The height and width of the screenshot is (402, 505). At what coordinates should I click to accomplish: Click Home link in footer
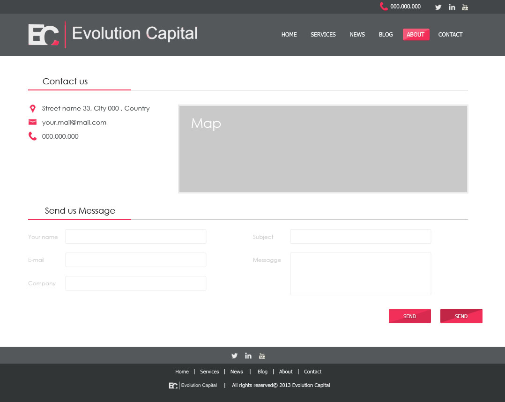coord(182,372)
